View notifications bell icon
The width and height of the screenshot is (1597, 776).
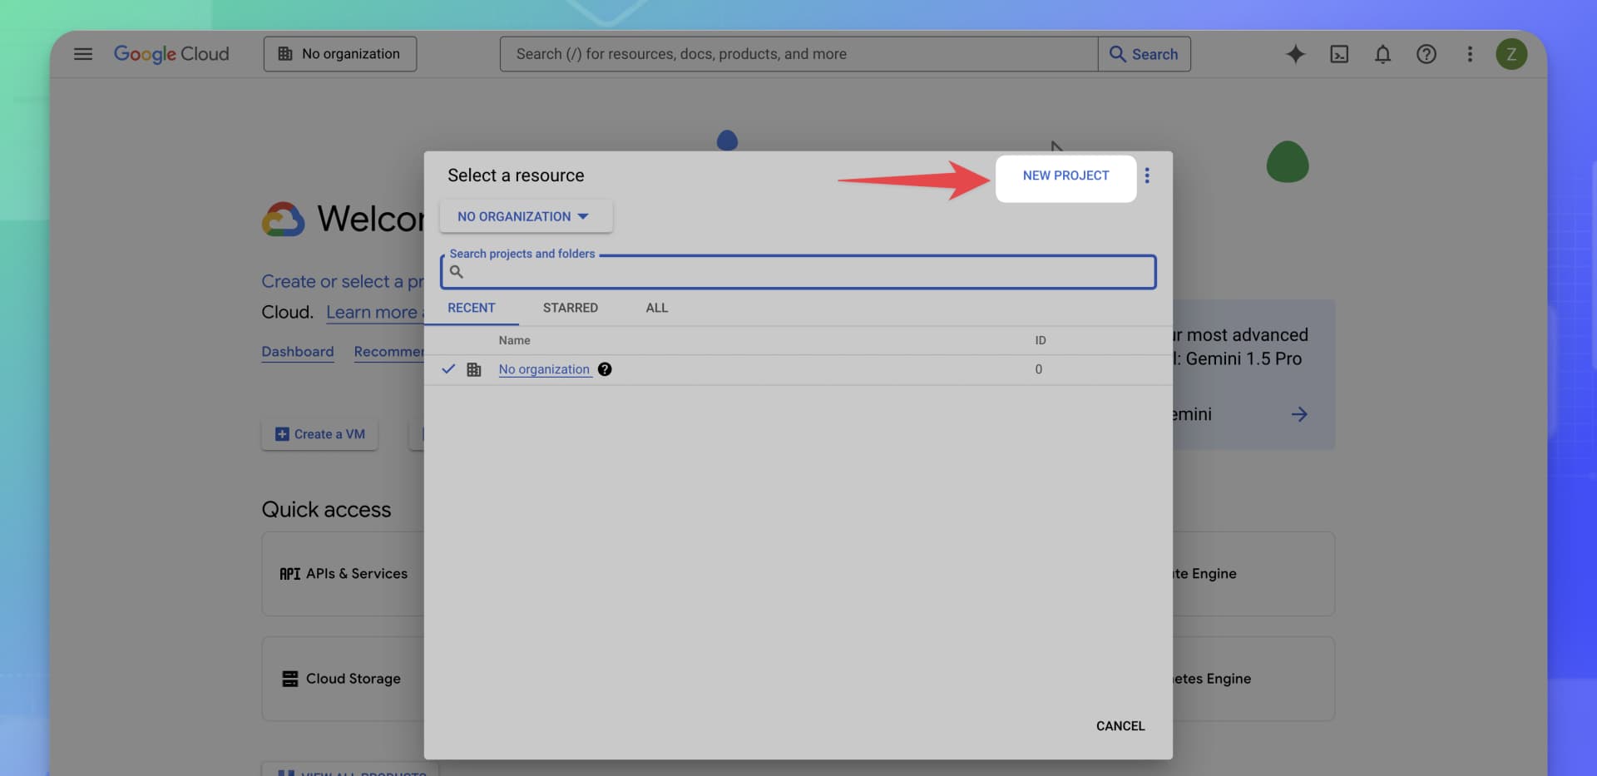pos(1382,53)
